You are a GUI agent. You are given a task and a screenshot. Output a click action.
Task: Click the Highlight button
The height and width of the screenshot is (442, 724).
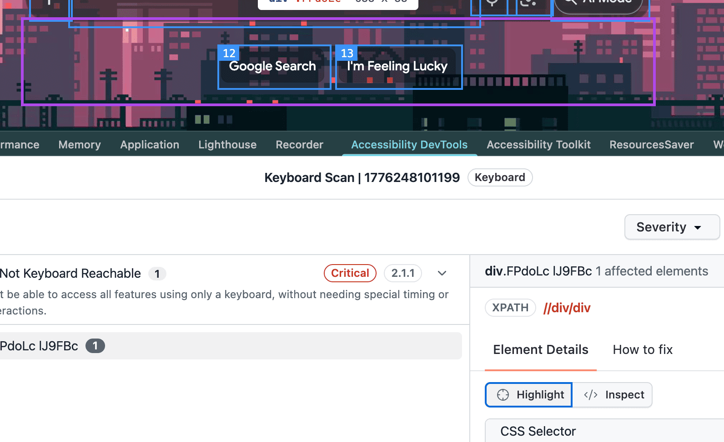tap(528, 395)
